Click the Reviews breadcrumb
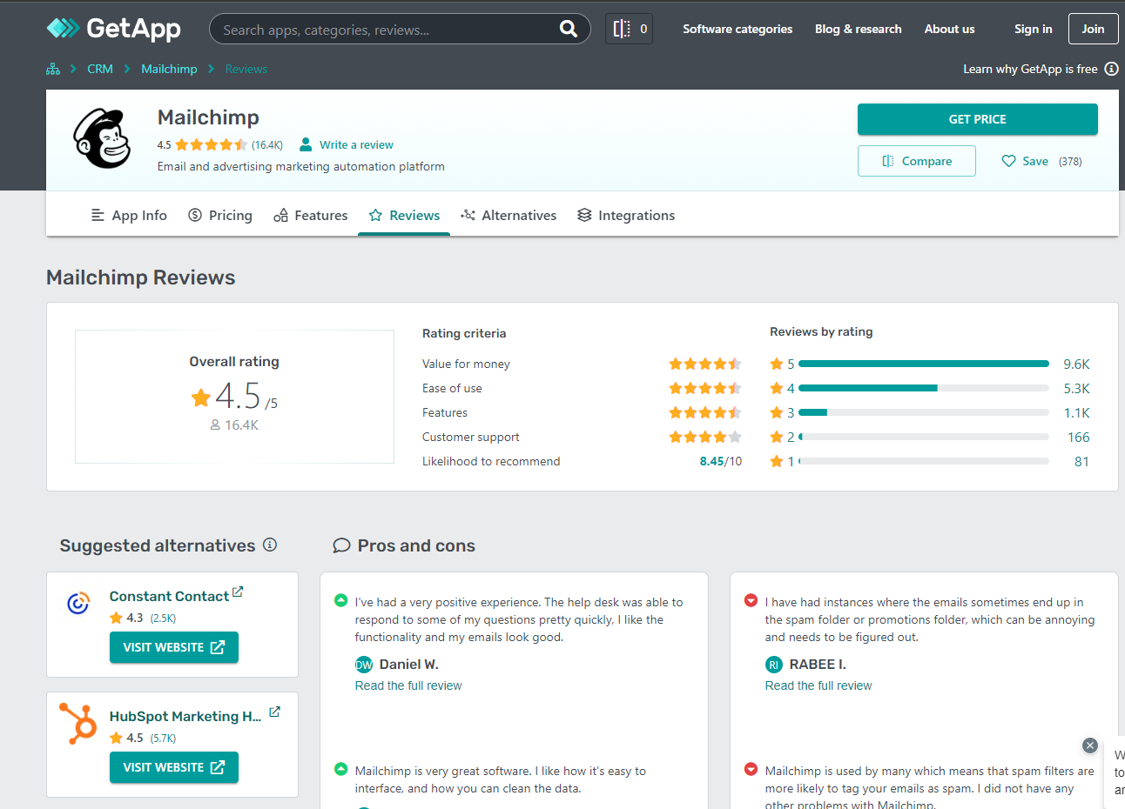This screenshot has height=809, width=1125. pos(246,69)
